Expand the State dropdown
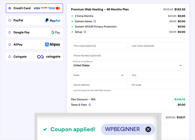 99,75
